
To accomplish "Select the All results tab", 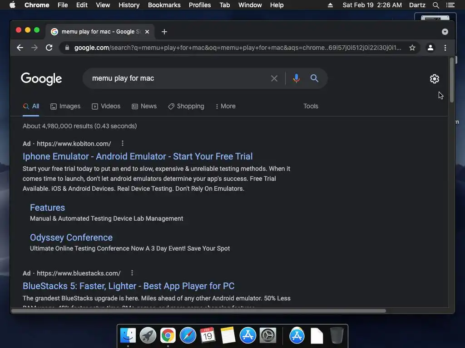I will (31, 106).
